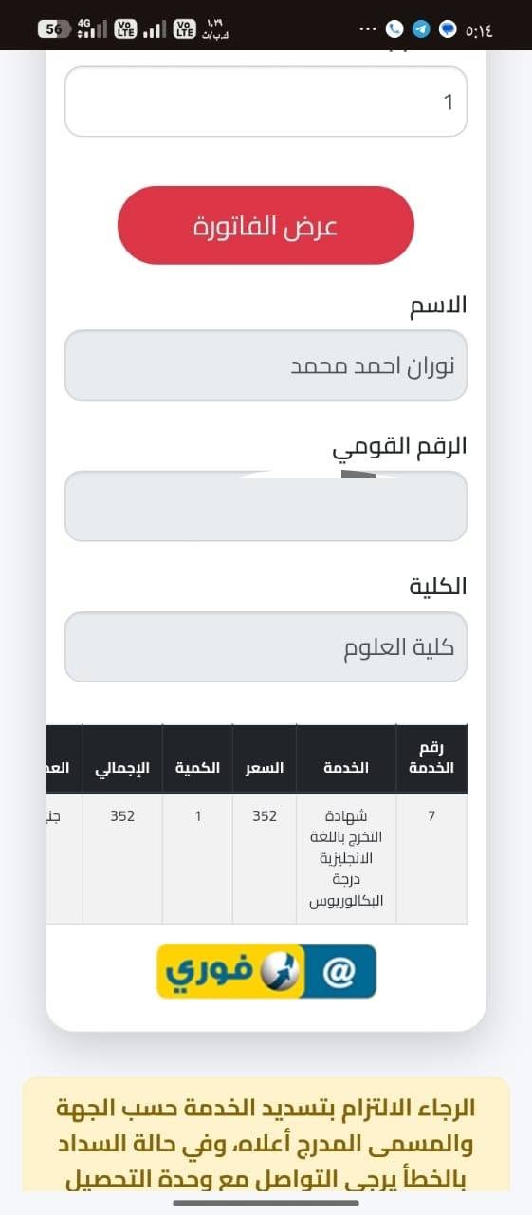The width and height of the screenshot is (532, 1215).
Task: Click the quantity field containing 1
Action: coord(266,102)
